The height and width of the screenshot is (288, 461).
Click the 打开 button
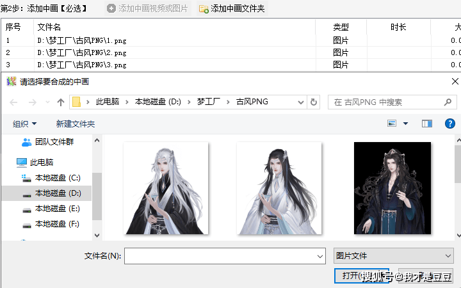coord(362,276)
